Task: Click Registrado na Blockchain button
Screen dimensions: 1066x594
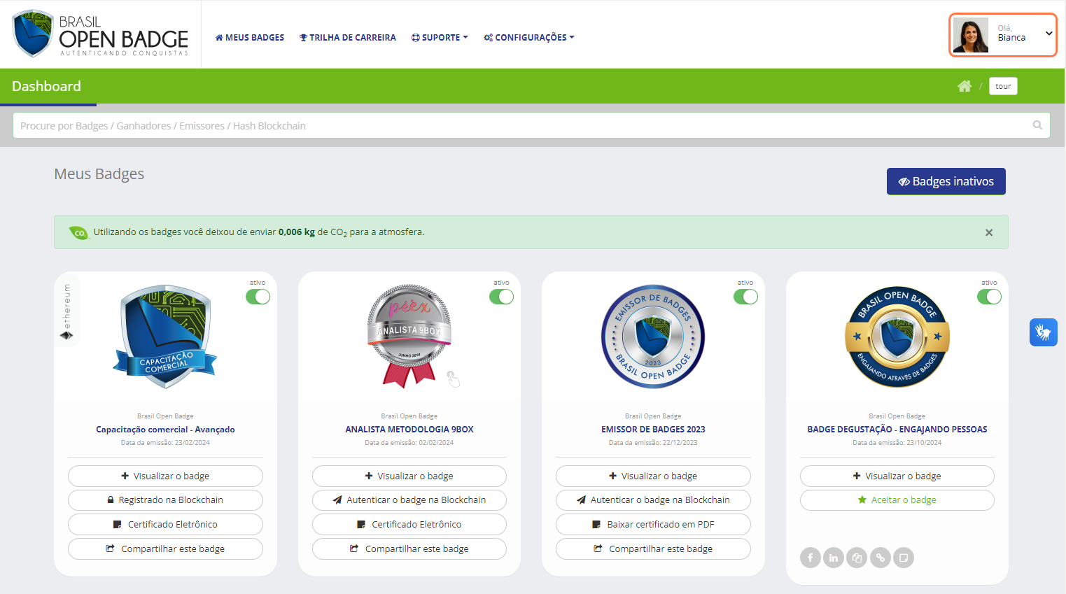Action: point(165,500)
